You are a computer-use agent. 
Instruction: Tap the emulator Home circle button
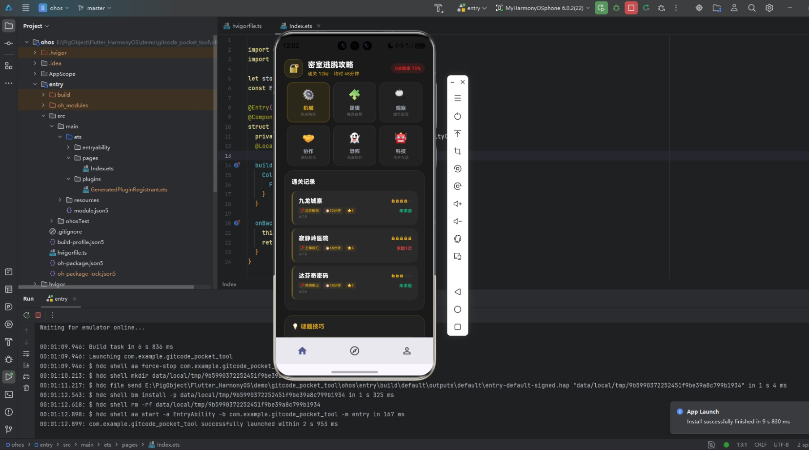tap(458, 309)
